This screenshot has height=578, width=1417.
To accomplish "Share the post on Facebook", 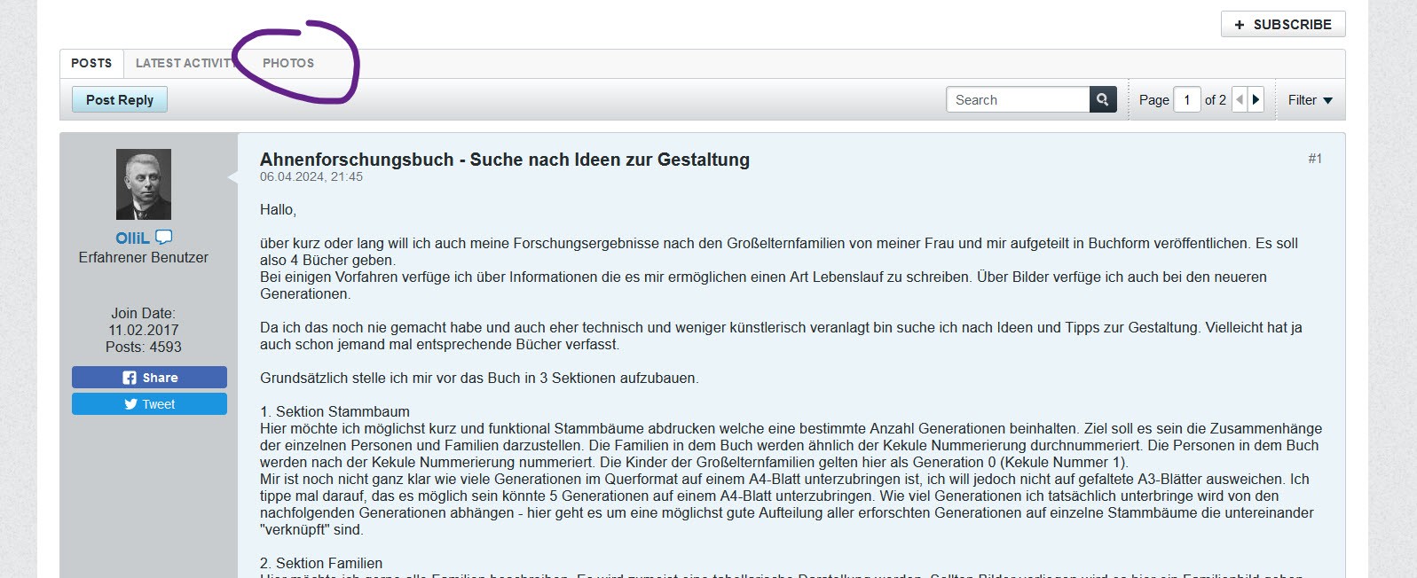I will (149, 378).
